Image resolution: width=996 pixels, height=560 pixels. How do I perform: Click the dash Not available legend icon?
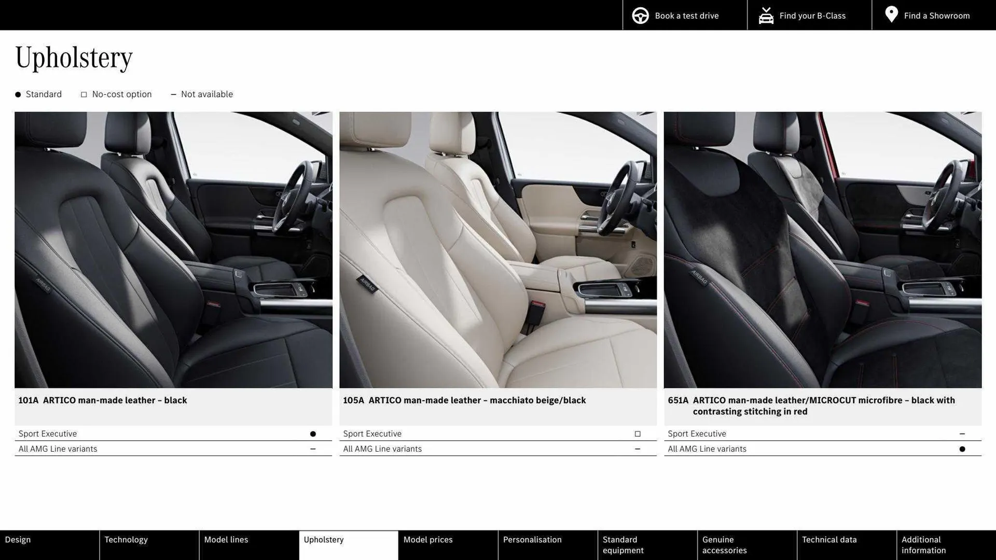pyautogui.click(x=174, y=94)
